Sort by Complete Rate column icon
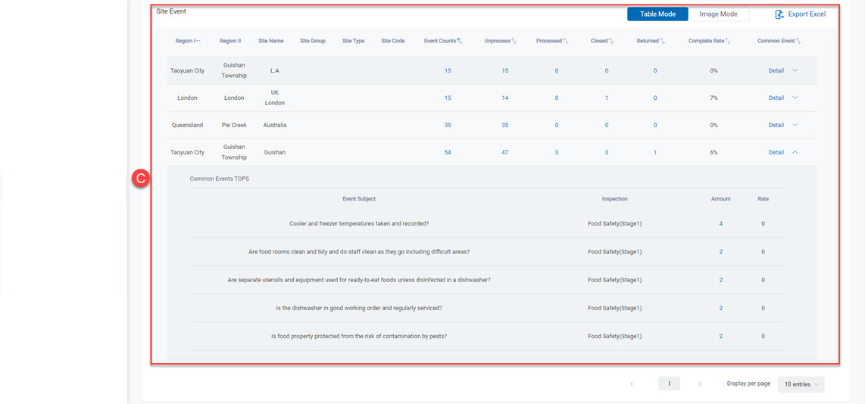 coord(729,41)
